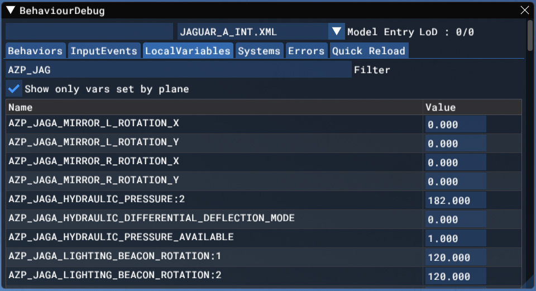Edit MIRROR_L_ROTATION_X value field
This screenshot has width=536, height=291.
click(455, 125)
